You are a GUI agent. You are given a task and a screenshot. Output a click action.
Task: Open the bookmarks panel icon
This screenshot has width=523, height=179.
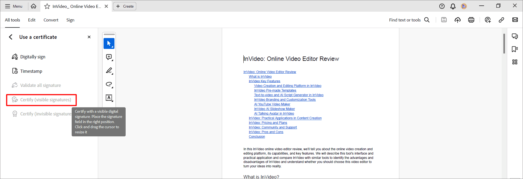click(x=515, y=49)
